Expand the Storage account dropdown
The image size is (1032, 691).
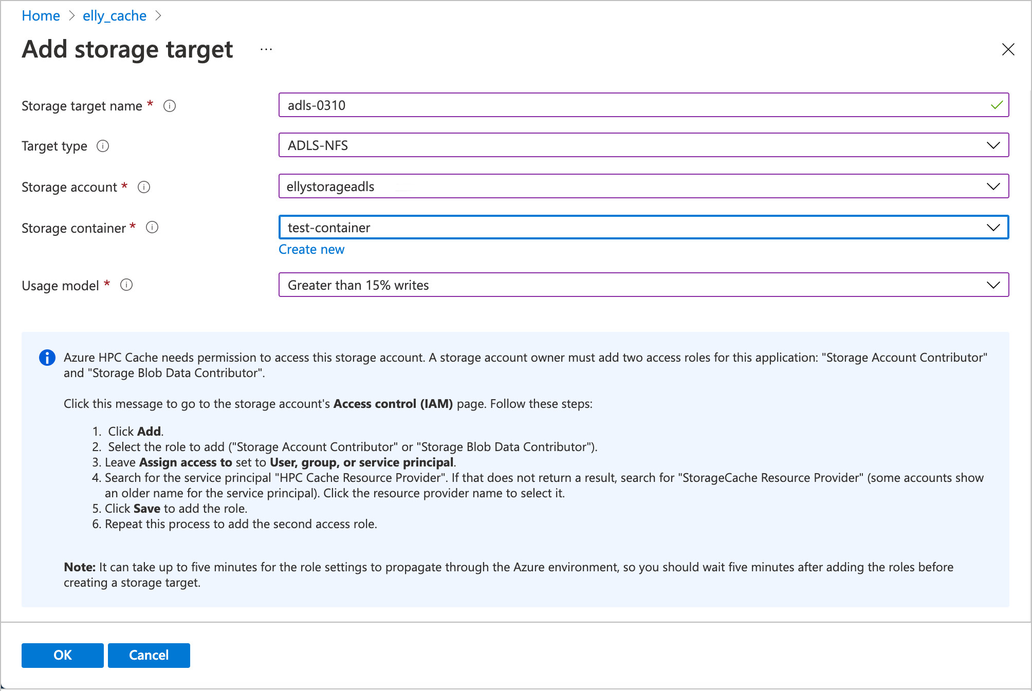click(995, 188)
